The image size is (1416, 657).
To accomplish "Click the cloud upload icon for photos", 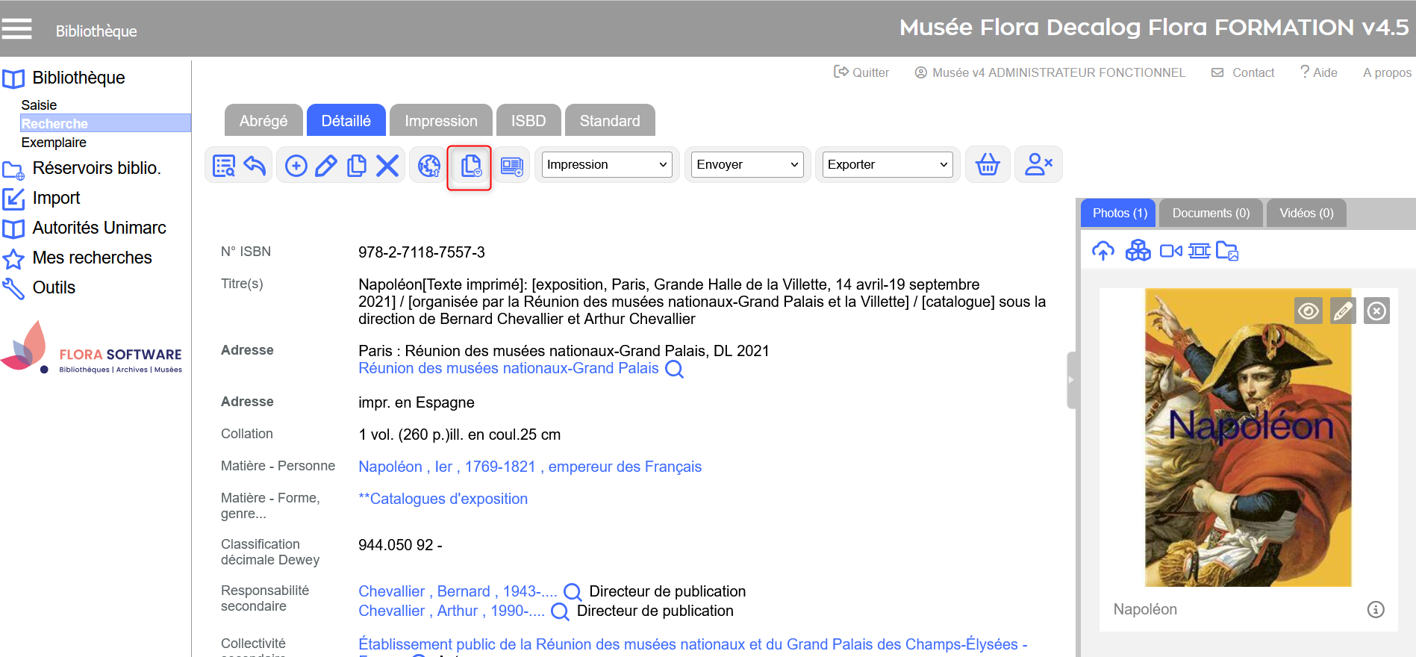I will click(1102, 251).
